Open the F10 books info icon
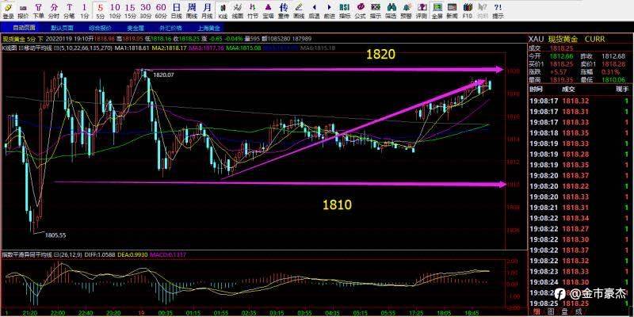 467,11
